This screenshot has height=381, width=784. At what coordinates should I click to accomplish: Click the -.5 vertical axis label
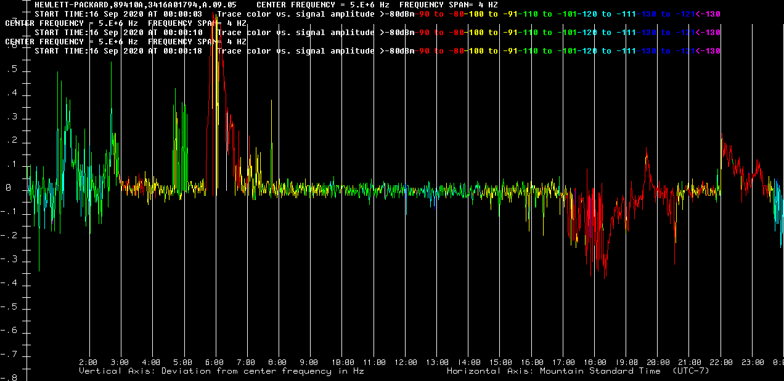pyautogui.click(x=12, y=308)
